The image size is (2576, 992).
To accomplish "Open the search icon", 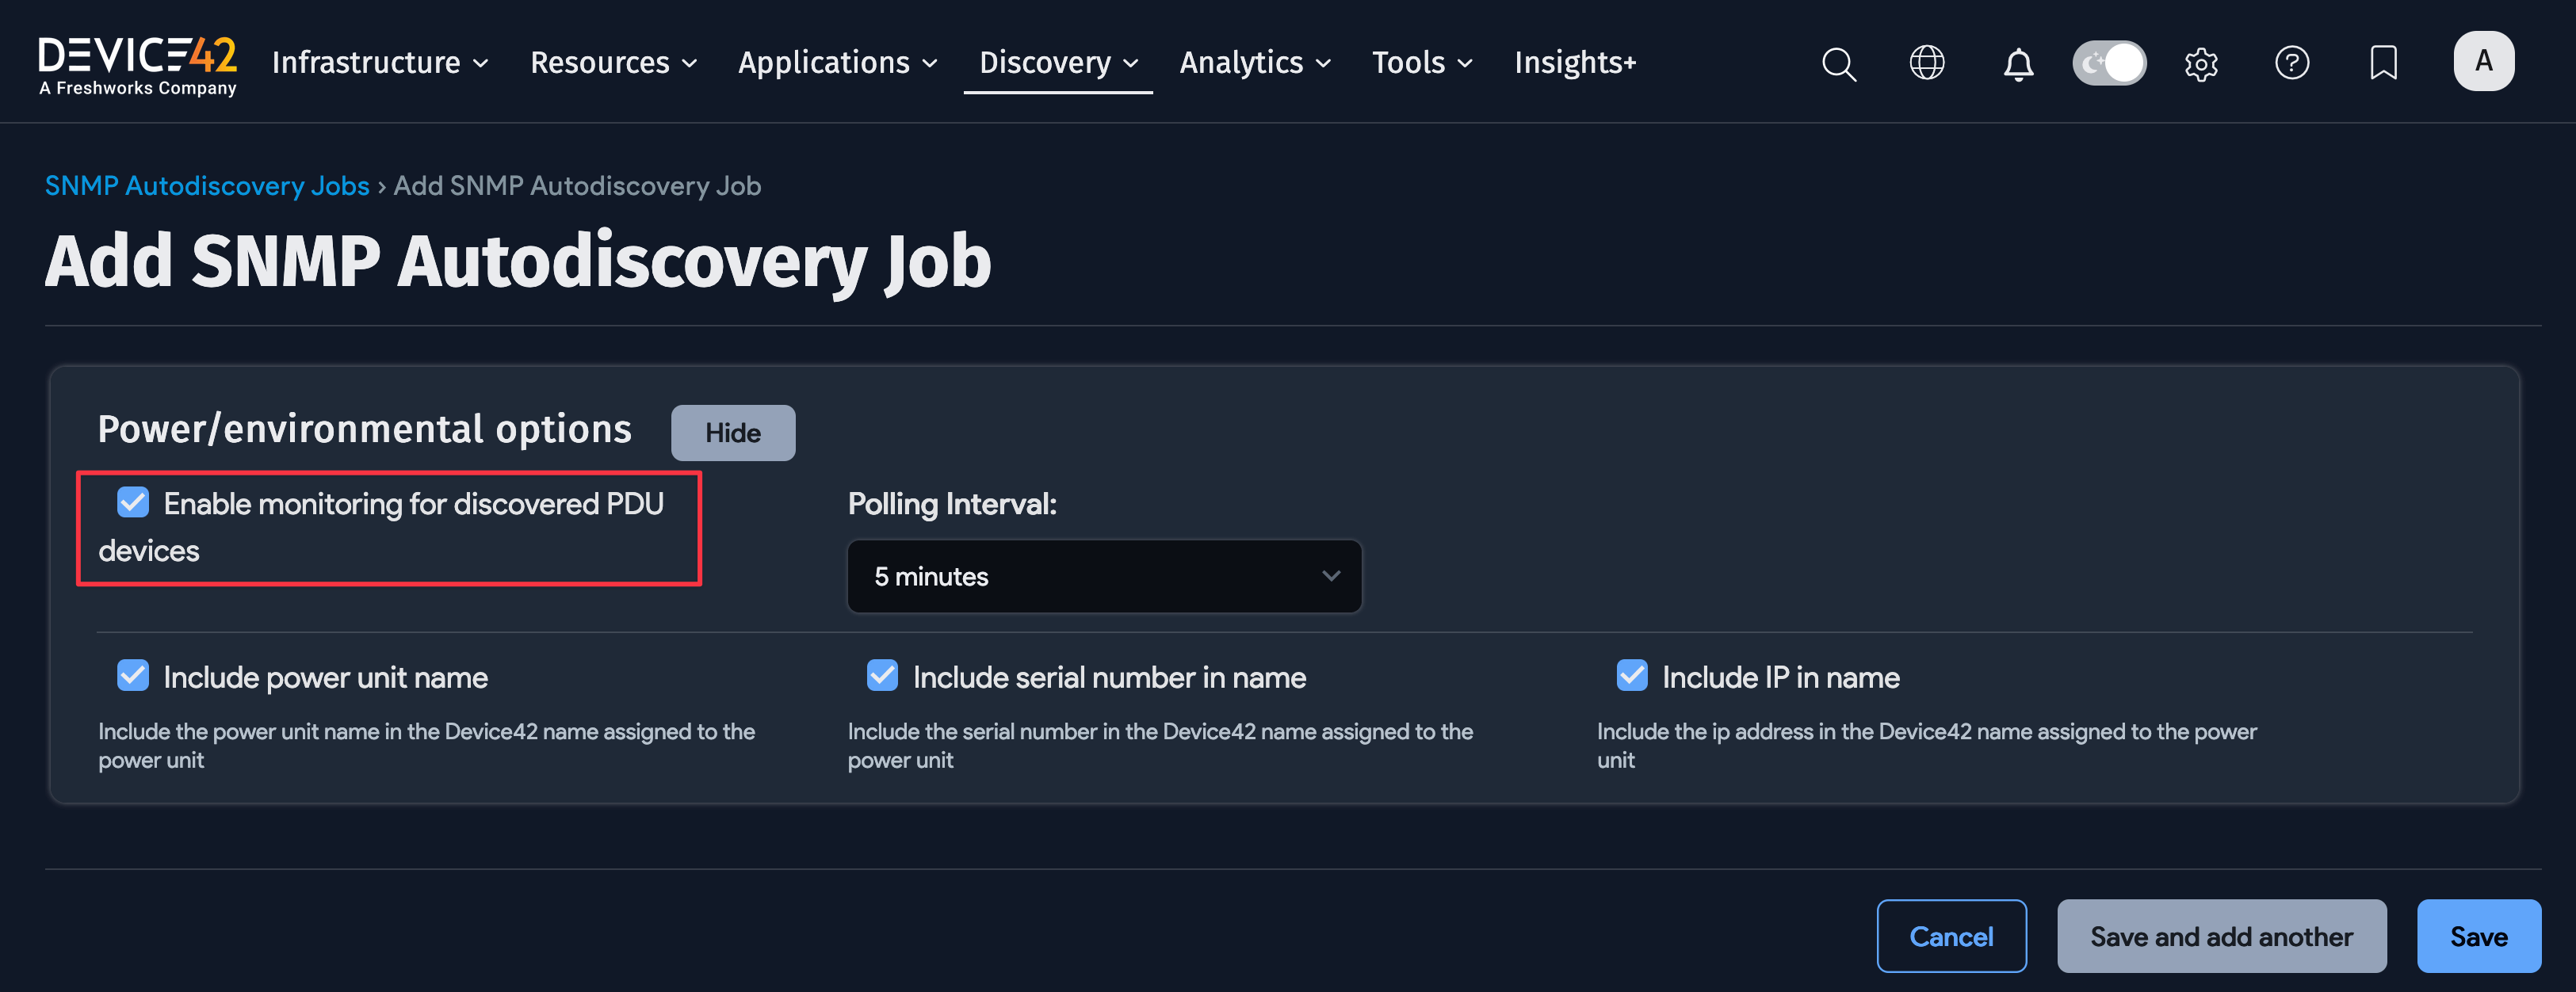I will (x=1839, y=63).
